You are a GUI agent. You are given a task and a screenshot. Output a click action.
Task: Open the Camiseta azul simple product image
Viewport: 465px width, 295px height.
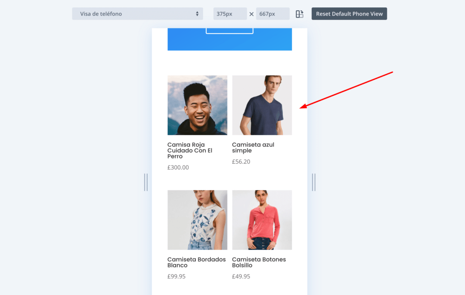[262, 105]
